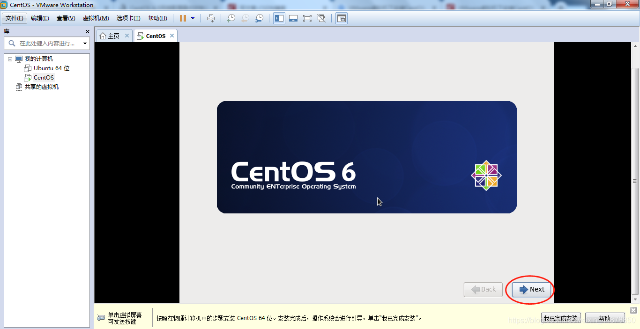Click the scroll up arrow of VM view
Viewport: 640px width, 329px height.
point(635,46)
